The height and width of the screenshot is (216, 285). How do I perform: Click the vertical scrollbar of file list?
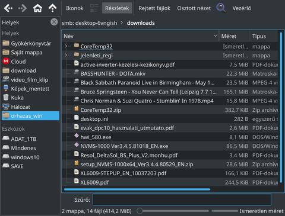point(281,107)
